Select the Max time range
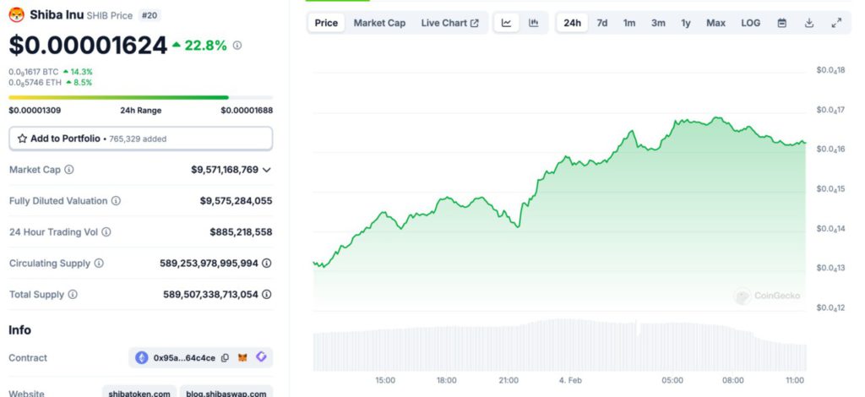 tap(715, 23)
